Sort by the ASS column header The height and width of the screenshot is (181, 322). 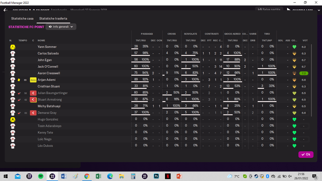point(288,40)
